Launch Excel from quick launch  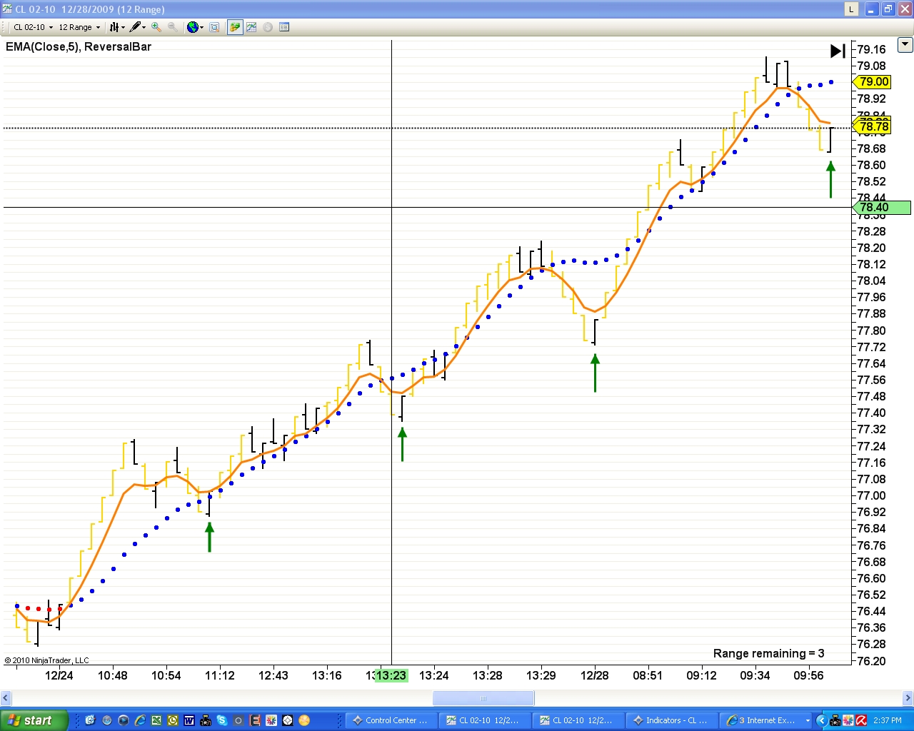[156, 720]
